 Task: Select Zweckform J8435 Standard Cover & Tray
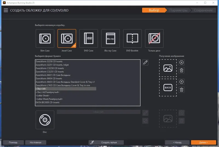[x=65, y=82]
